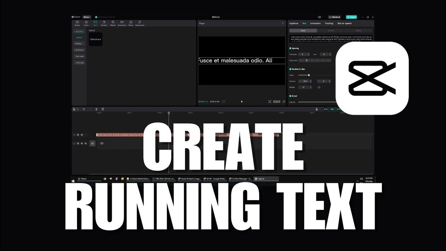This screenshot has height=251, width=446.
Task: Select the Basic sub-tab
Action: click(303, 31)
